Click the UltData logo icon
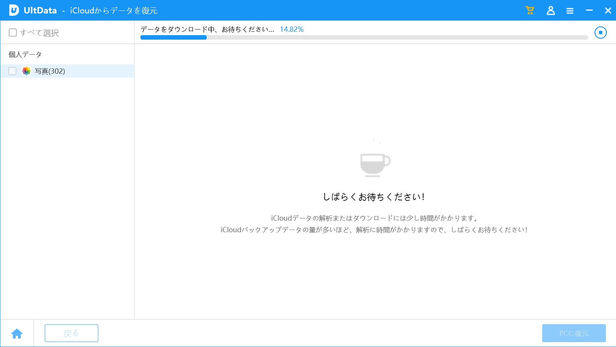The height and width of the screenshot is (347, 616). point(14,10)
